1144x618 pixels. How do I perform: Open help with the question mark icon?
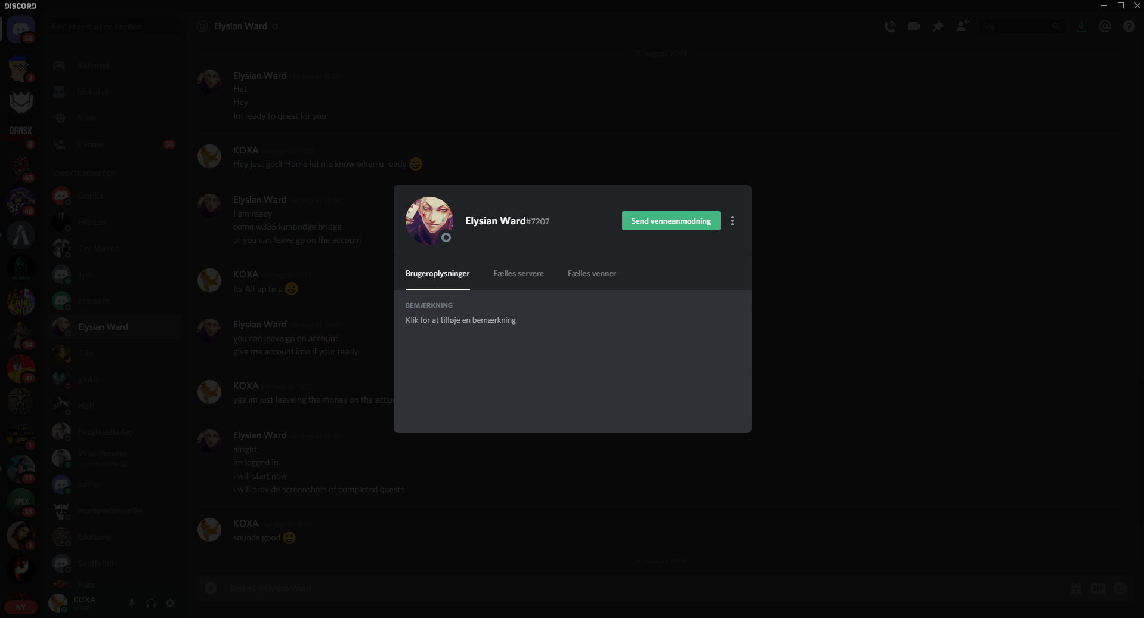tap(1129, 26)
